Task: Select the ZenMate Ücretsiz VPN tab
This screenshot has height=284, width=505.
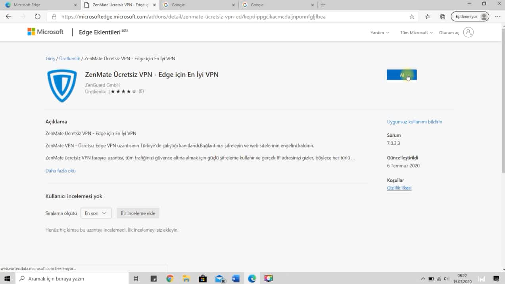Action: coord(120,5)
